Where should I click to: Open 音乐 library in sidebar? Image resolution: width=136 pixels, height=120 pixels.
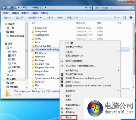(12, 71)
